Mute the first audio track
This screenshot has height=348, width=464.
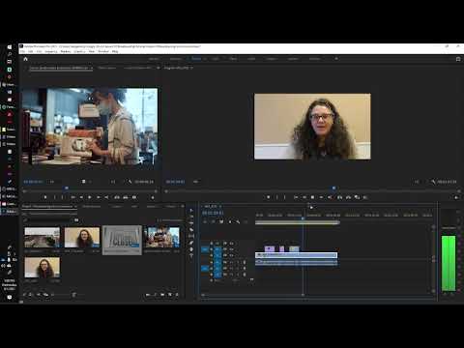tap(231, 262)
